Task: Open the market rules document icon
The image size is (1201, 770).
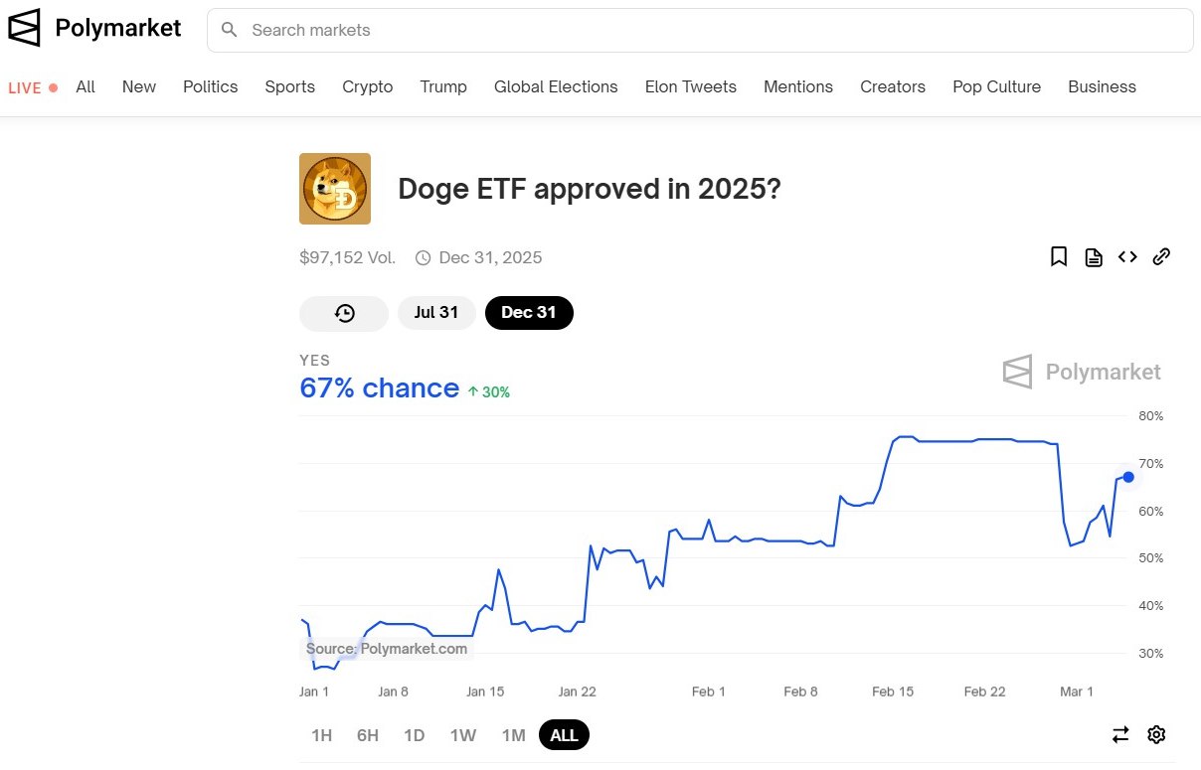Action: point(1094,257)
